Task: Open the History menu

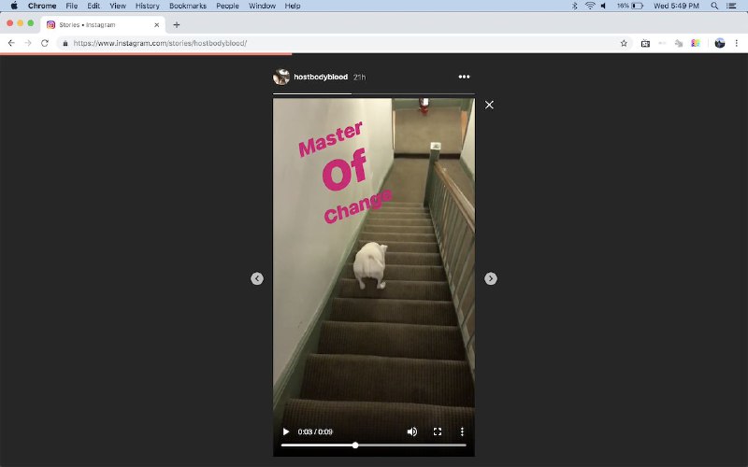Action: (148, 6)
